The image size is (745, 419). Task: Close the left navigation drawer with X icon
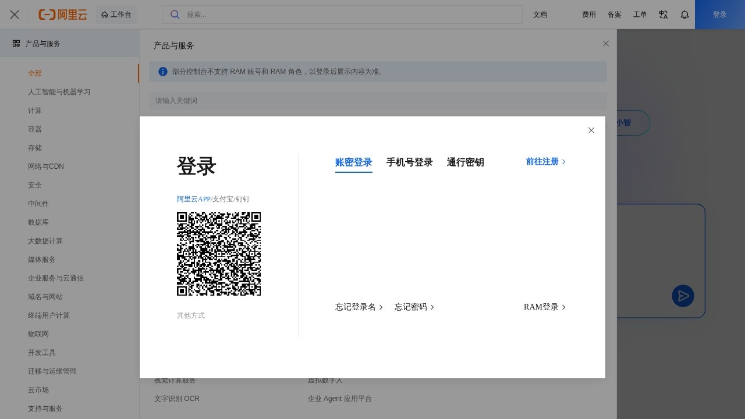pyautogui.click(x=15, y=15)
